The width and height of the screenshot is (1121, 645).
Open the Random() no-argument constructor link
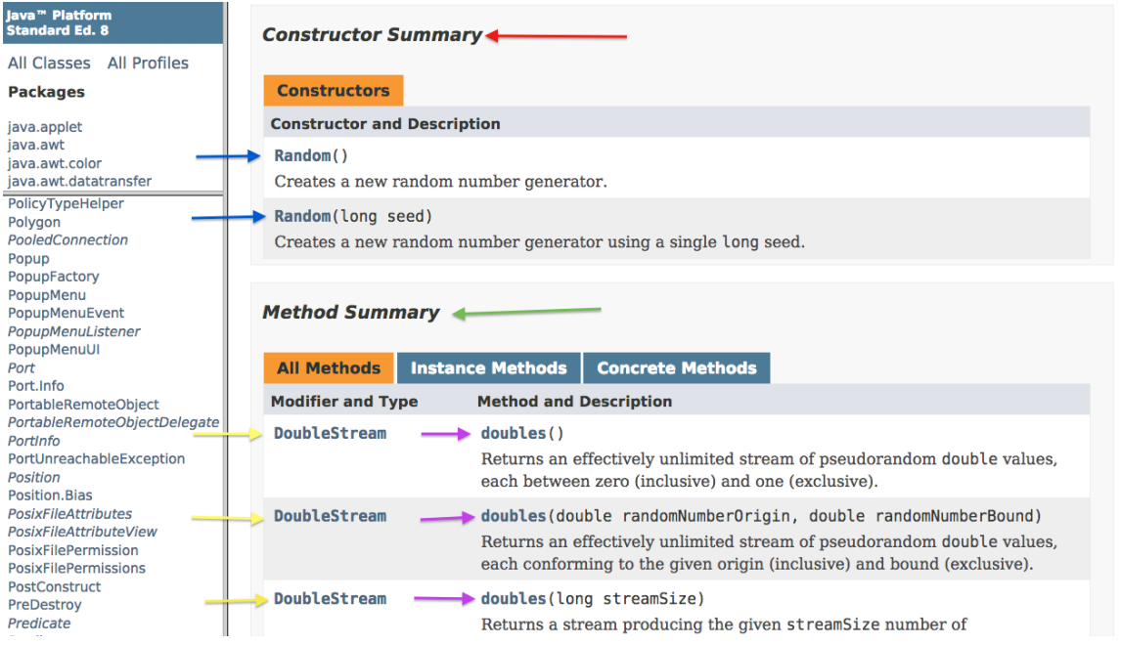tap(302, 155)
